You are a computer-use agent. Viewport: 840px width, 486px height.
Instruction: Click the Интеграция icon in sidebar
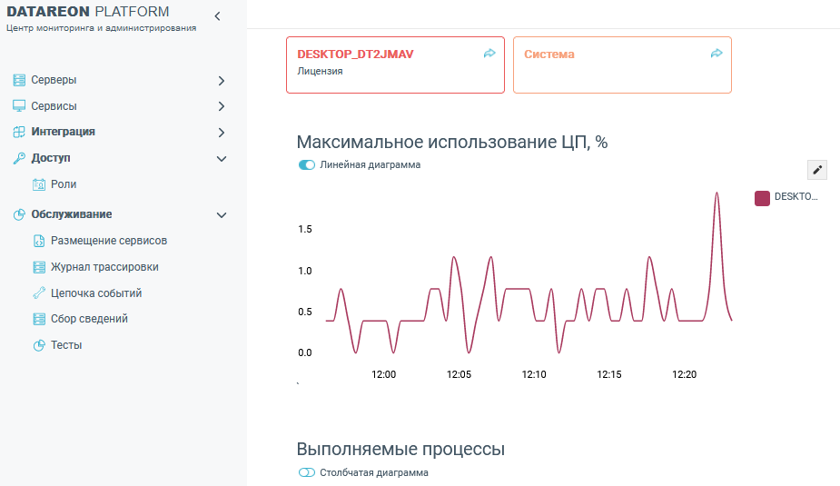(19, 132)
